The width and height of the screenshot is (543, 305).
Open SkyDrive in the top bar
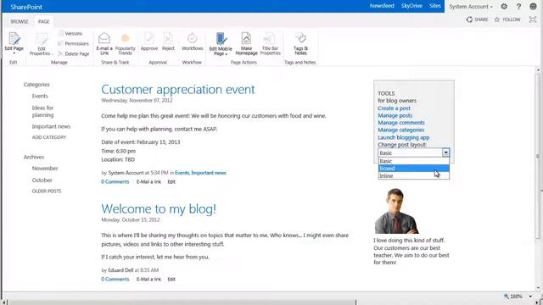point(411,6)
